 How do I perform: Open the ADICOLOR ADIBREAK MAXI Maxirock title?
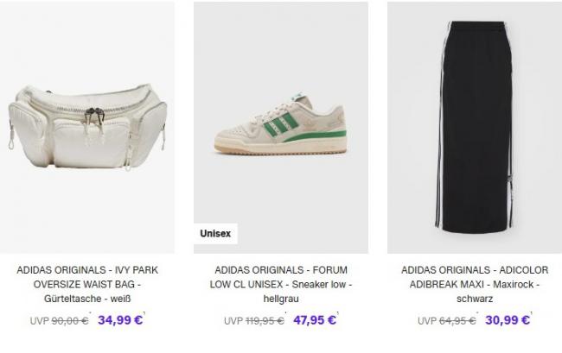[475, 284]
